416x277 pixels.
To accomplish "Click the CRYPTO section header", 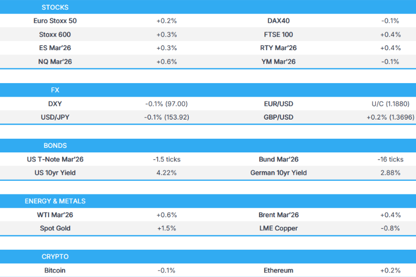I will (55, 257).
